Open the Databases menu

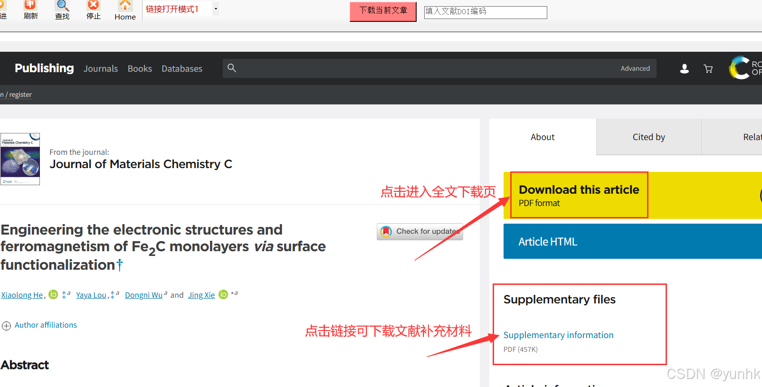tap(182, 69)
